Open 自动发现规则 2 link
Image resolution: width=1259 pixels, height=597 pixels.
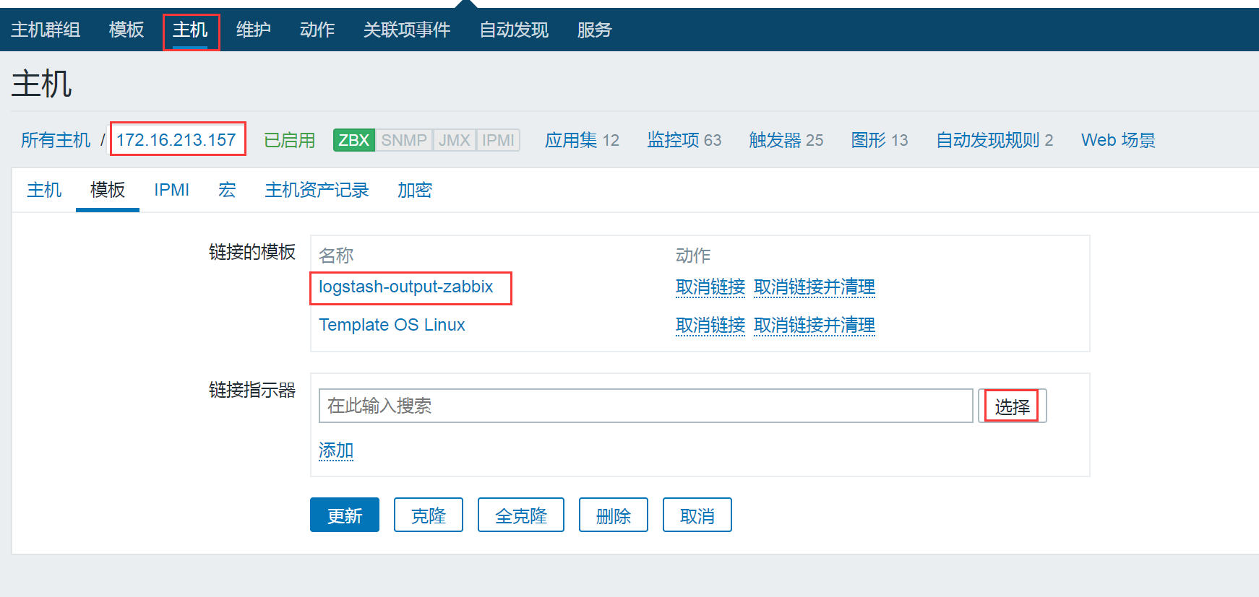click(x=994, y=140)
